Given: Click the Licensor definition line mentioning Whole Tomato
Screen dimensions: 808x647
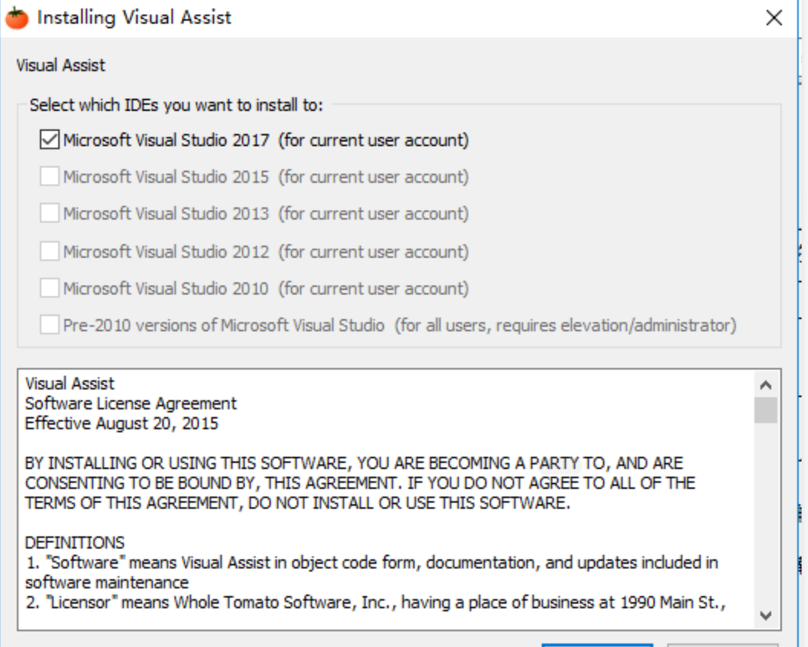Looking at the screenshot, I should pos(375,602).
